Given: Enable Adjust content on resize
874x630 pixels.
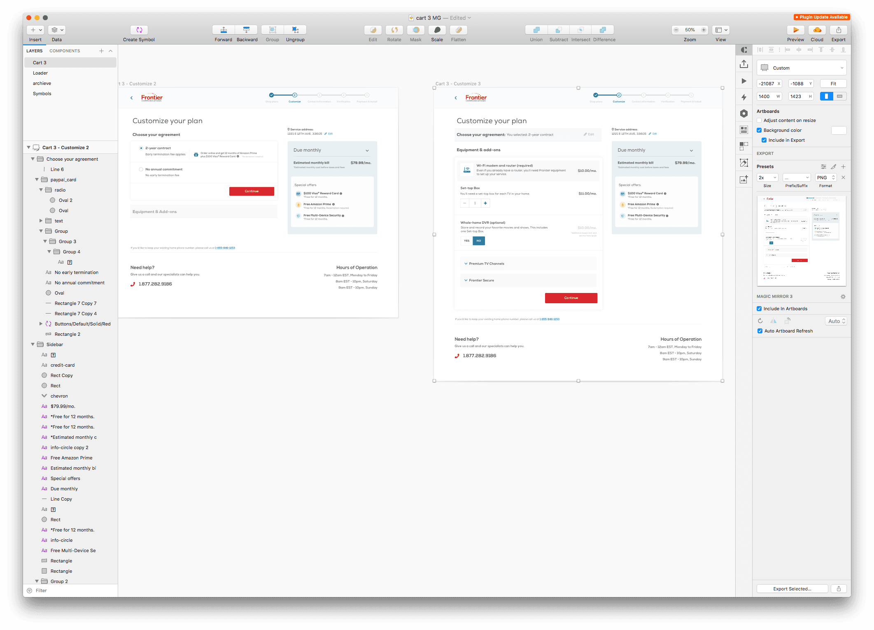Looking at the screenshot, I should point(759,121).
